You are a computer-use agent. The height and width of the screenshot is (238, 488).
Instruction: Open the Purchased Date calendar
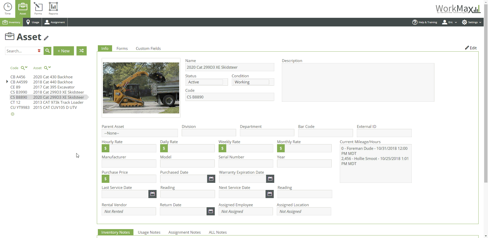tap(211, 179)
